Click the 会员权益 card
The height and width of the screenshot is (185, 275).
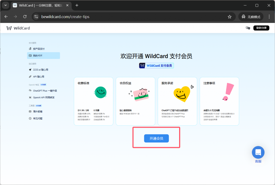point(135,101)
